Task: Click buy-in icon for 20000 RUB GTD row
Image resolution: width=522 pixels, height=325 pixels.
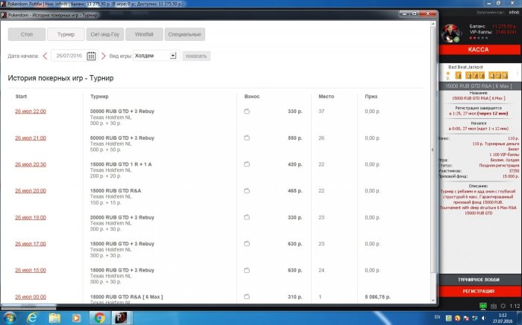Action: (x=247, y=217)
